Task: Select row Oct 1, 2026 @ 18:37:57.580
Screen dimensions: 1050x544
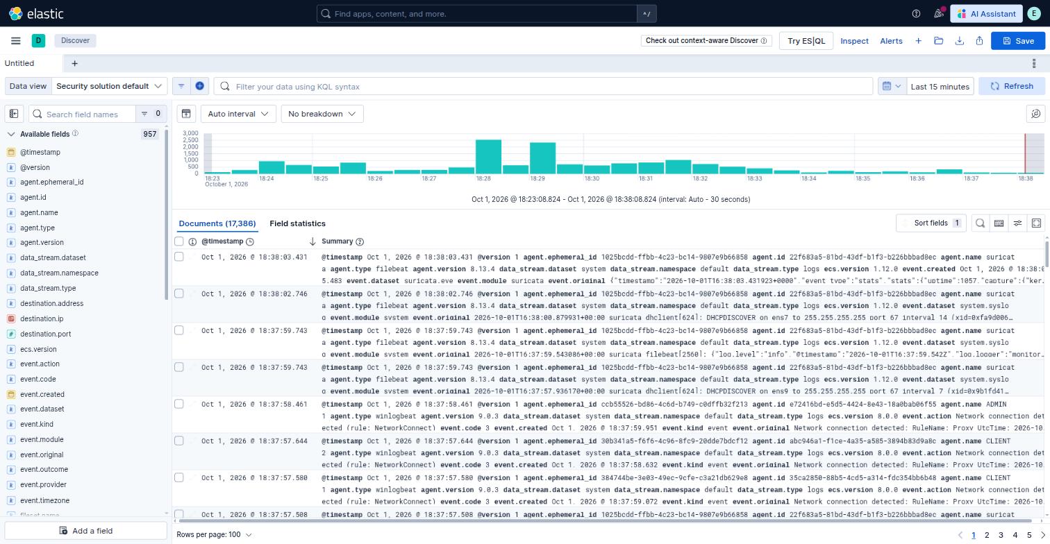Action: [179, 477]
